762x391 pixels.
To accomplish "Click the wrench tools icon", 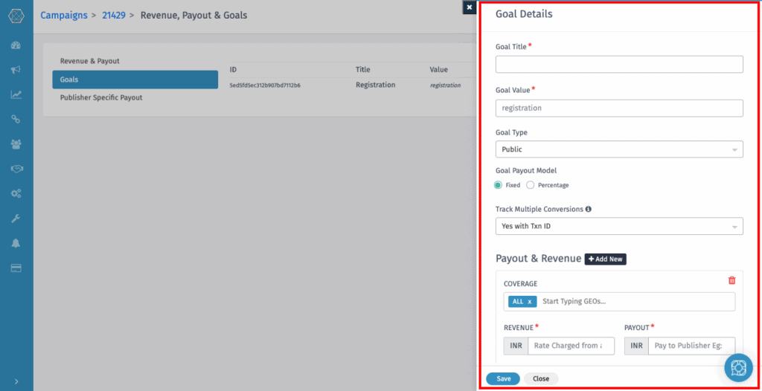I will [16, 219].
